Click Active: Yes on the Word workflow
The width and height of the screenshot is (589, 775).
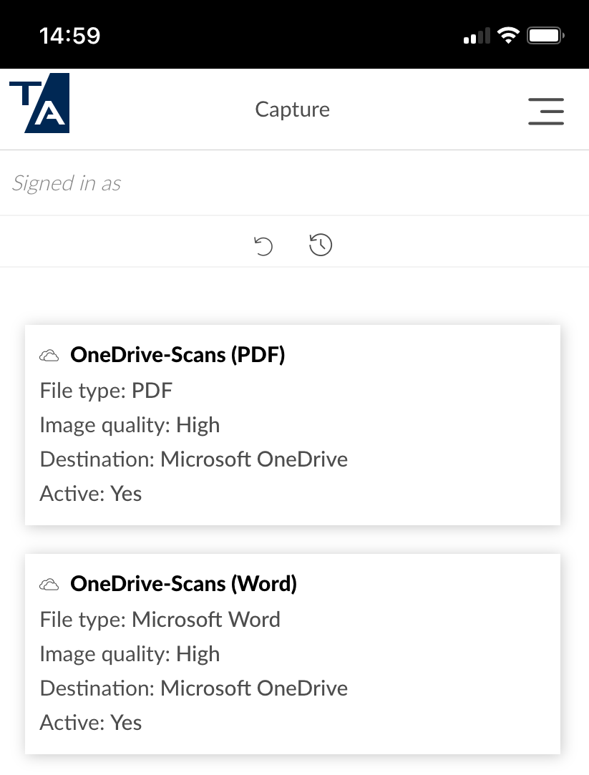coord(90,722)
